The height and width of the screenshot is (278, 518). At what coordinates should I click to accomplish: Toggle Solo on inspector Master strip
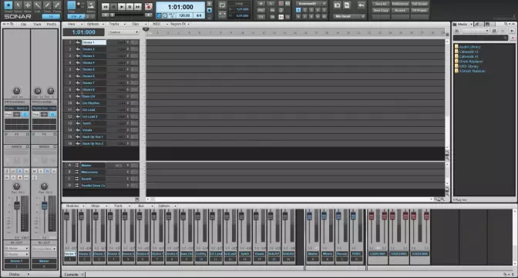coord(41,172)
